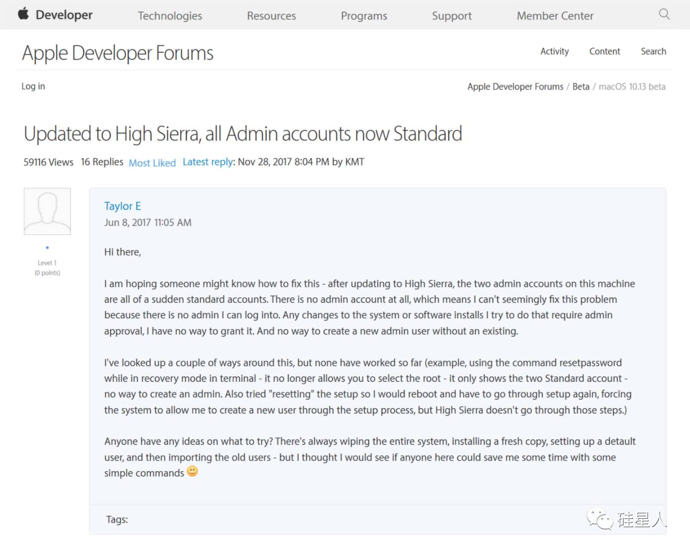Click Taylor E's avatar thumbnail

pyautogui.click(x=47, y=211)
